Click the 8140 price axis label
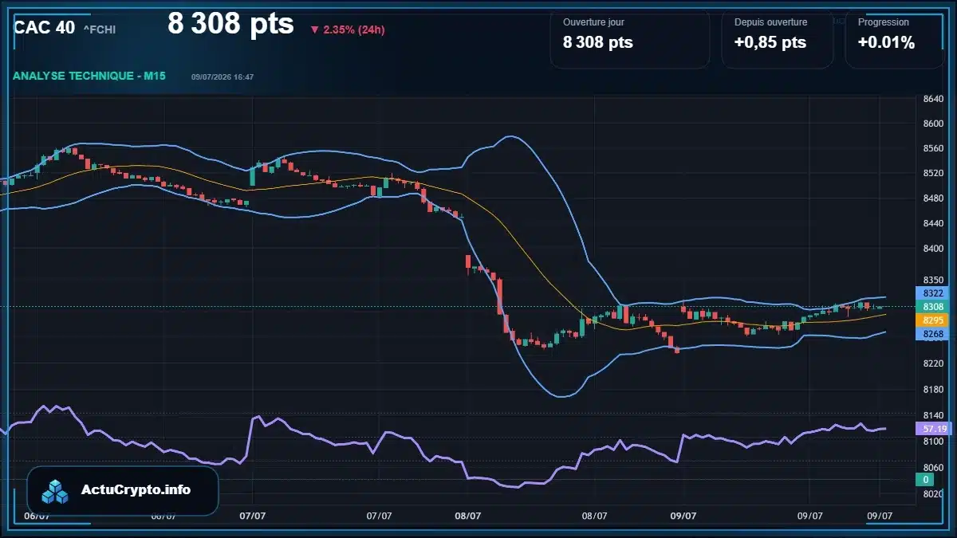Viewport: 957px width, 538px height. pos(933,415)
